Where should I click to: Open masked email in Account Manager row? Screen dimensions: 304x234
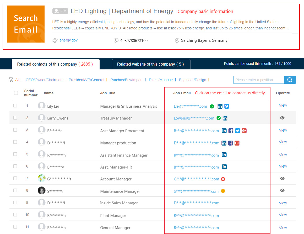[196, 179]
